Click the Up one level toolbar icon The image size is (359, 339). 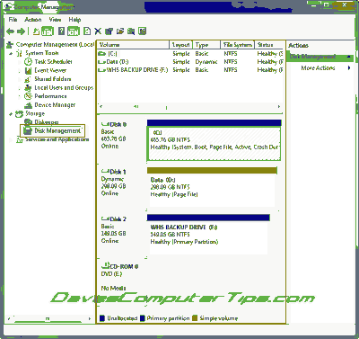pyautogui.click(x=36, y=31)
